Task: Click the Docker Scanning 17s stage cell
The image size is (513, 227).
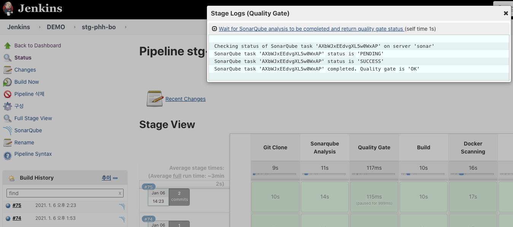Action: 473,197
